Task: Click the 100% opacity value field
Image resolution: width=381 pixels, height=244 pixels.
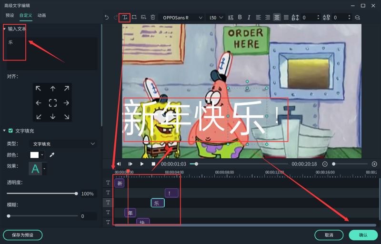Action: 88,193
